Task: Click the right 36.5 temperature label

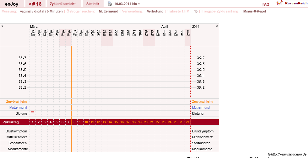Action: click(x=201, y=70)
